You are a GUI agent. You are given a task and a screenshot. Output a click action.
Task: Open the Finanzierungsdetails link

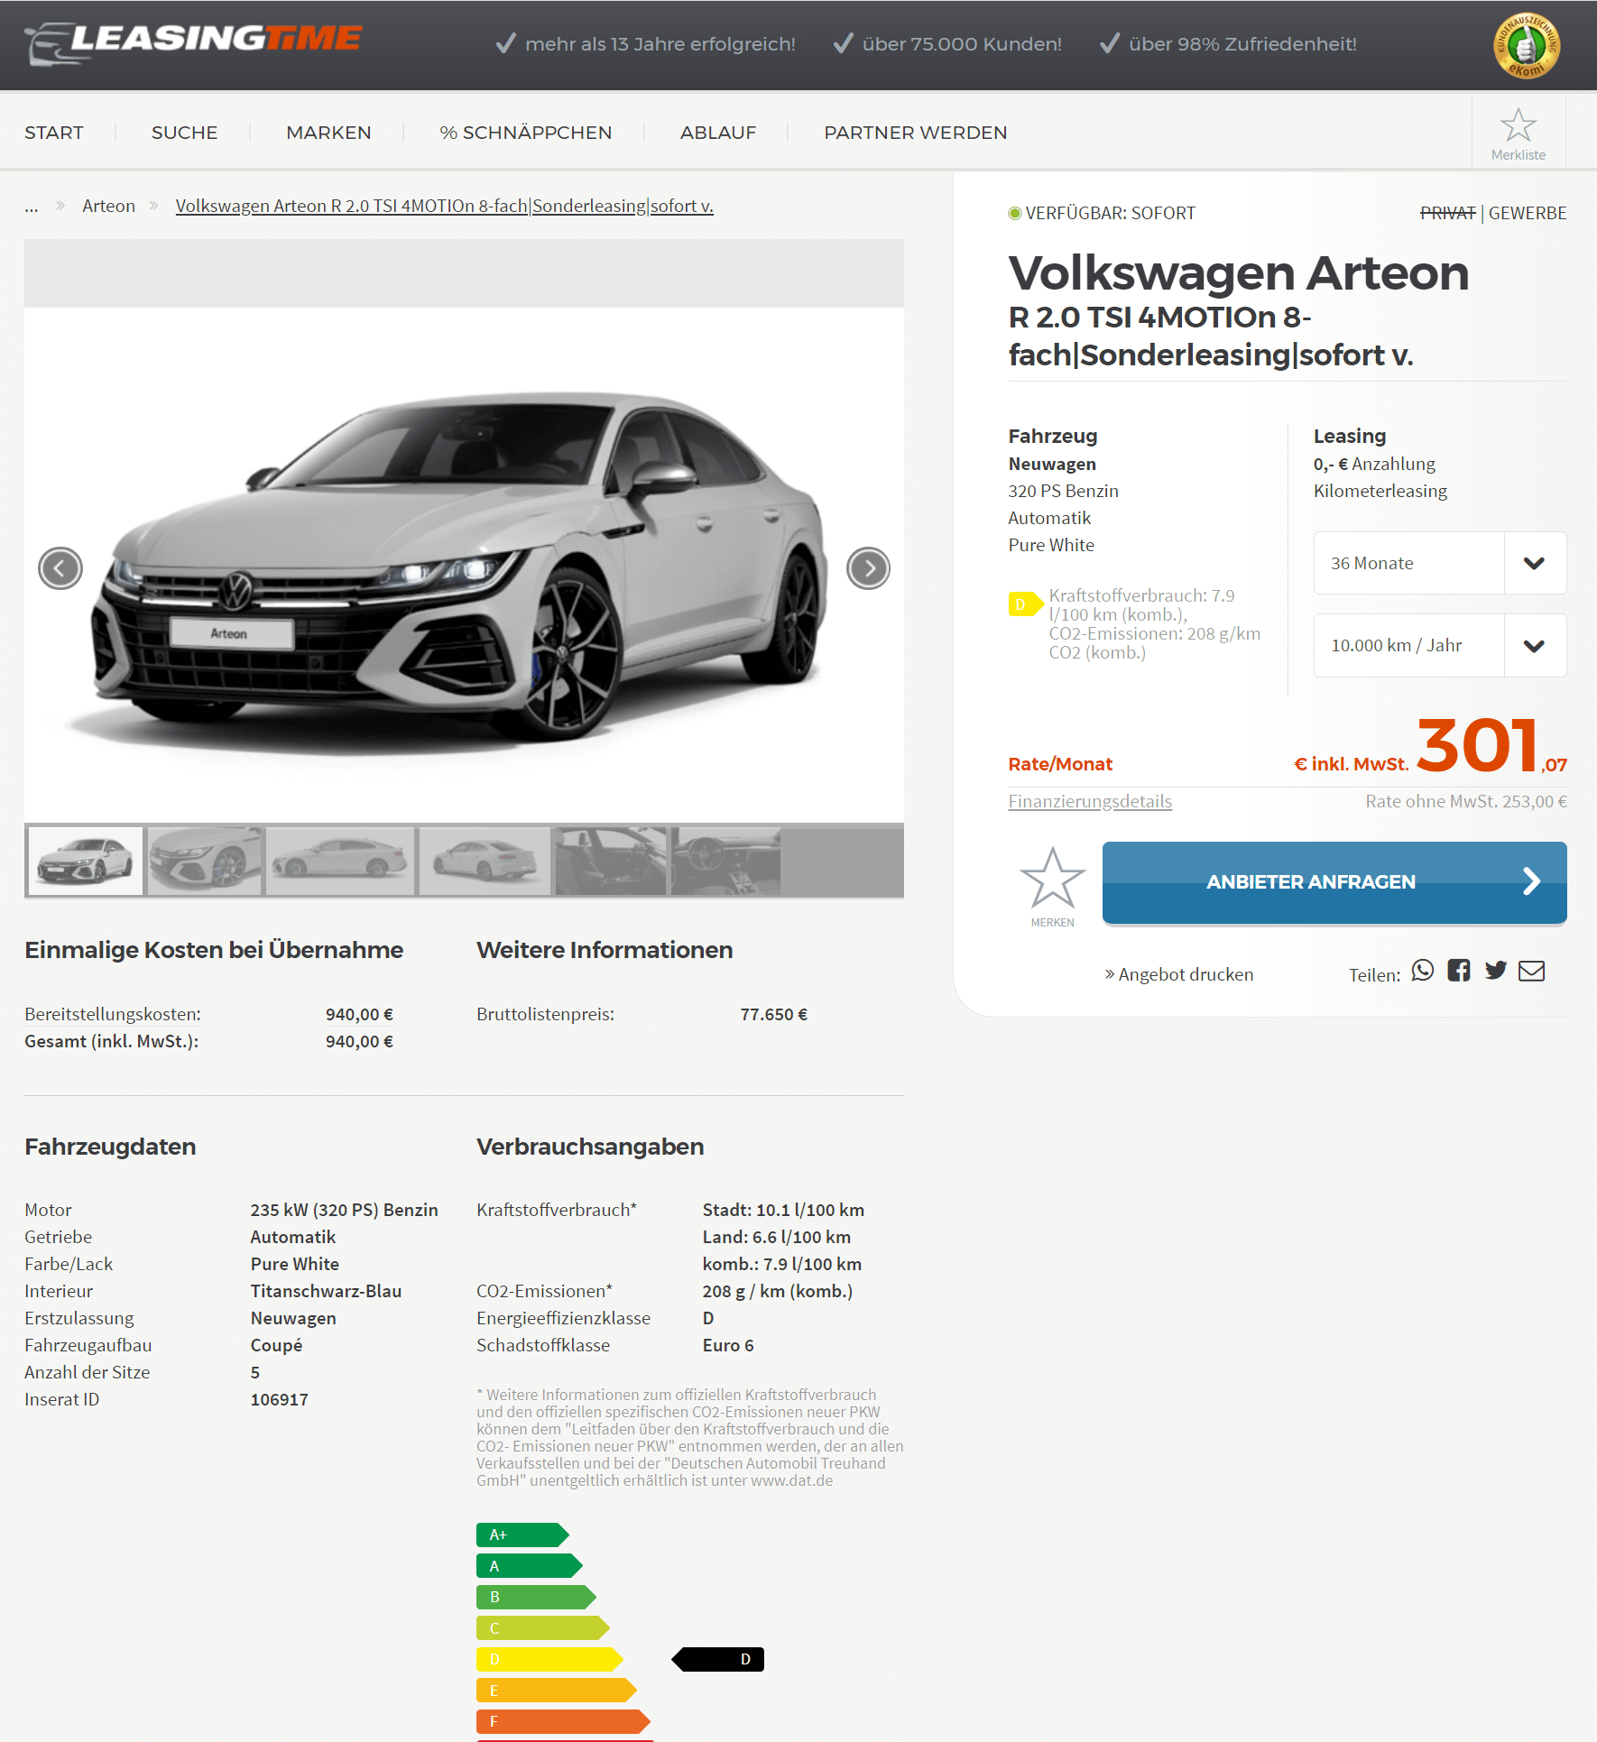coord(1090,801)
